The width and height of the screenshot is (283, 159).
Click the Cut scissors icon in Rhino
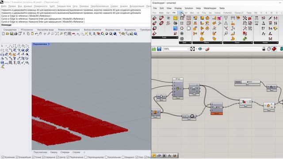click(x=24, y=34)
